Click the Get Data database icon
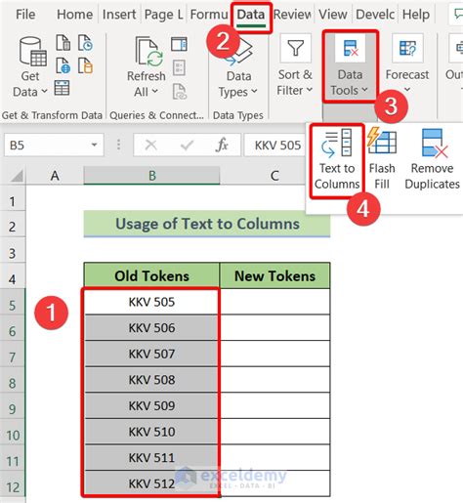 (32, 51)
